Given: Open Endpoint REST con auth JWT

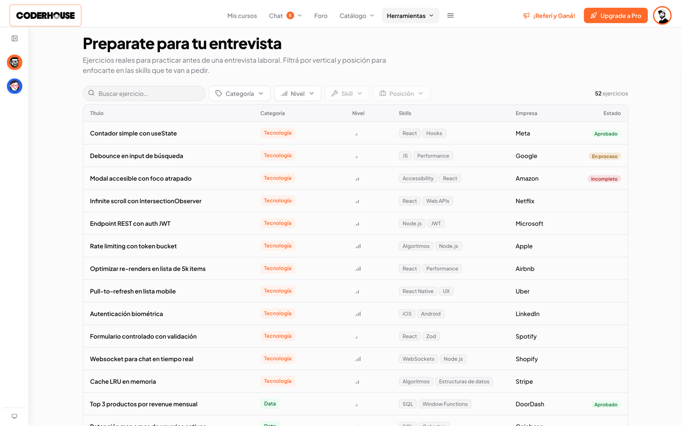Looking at the screenshot, I should coord(130,224).
